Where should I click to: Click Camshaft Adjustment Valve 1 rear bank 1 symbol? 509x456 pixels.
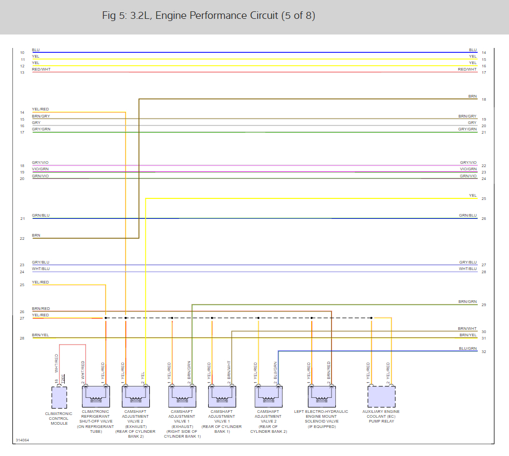tap(222, 396)
